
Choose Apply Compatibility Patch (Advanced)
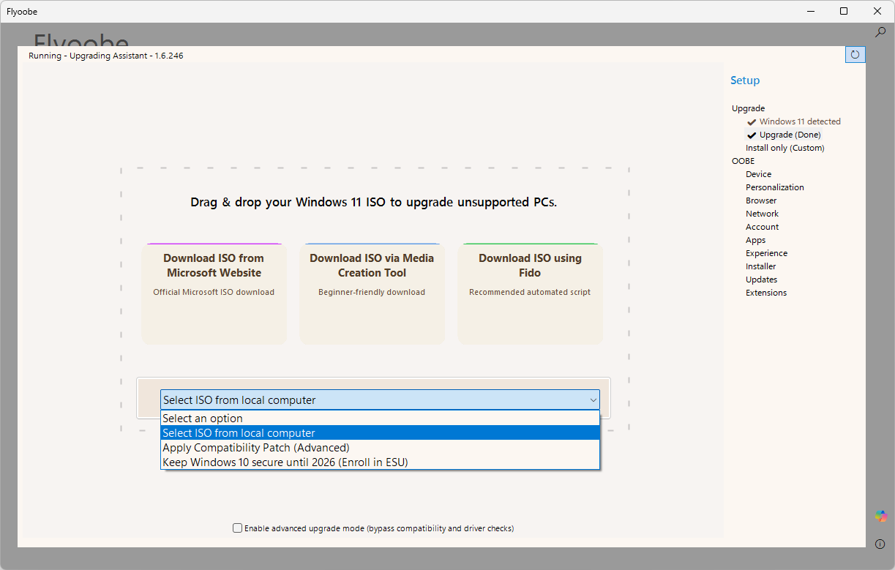pyautogui.click(x=380, y=448)
